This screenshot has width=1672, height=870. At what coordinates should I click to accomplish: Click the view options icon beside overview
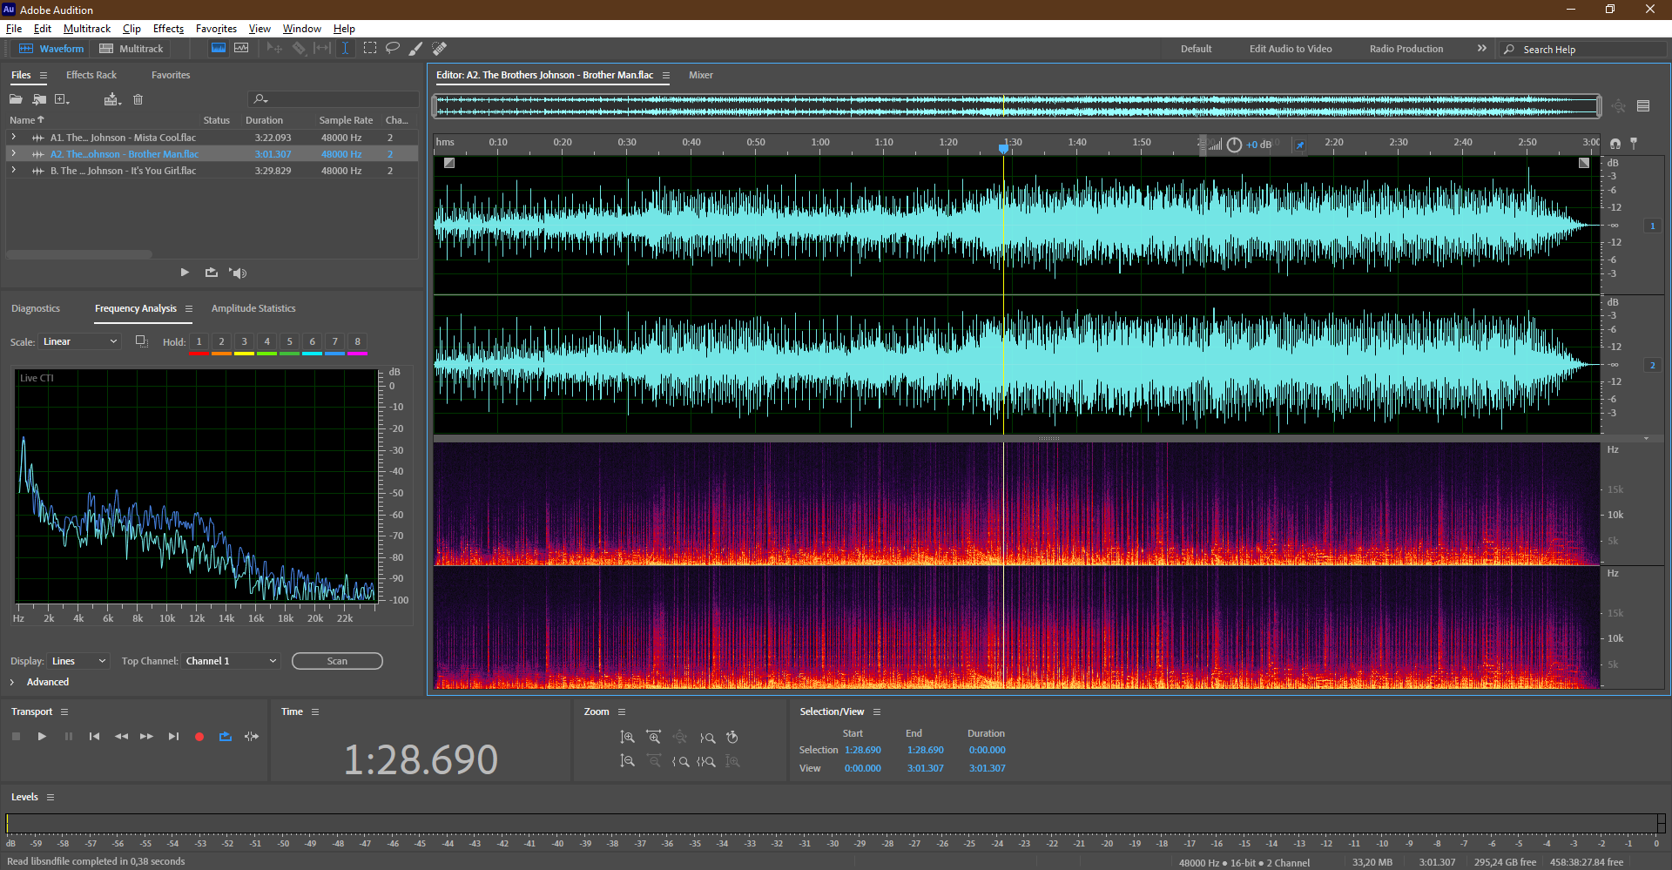tap(1643, 106)
